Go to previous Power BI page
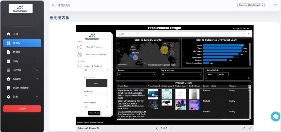 pyautogui.click(x=157, y=128)
